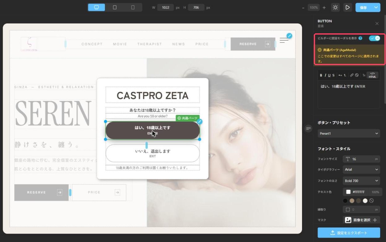Clear text formatting with Tx icon
Screen dimensions: 386x242
point(364,75)
